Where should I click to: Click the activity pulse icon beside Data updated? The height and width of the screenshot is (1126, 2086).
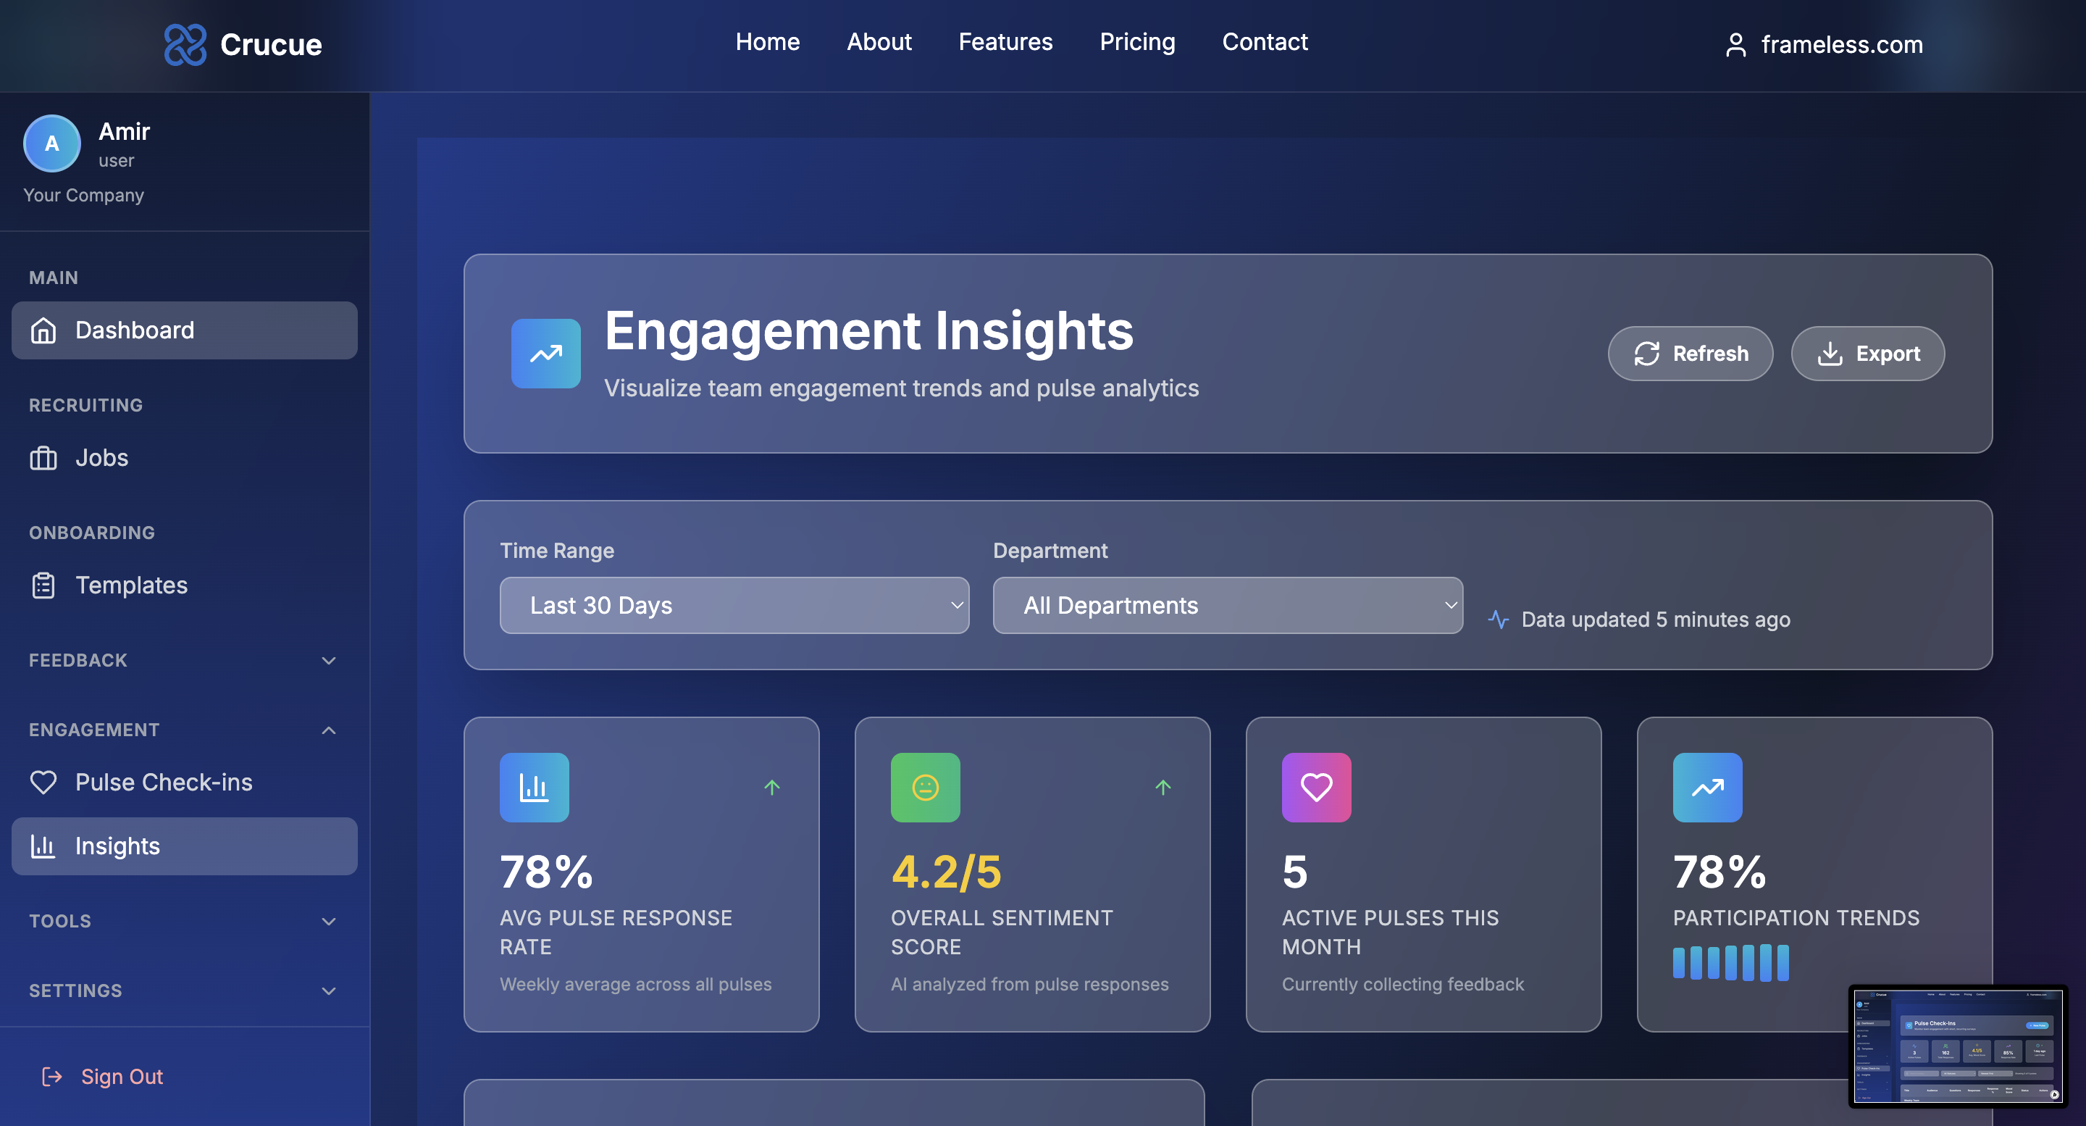pyautogui.click(x=1498, y=619)
